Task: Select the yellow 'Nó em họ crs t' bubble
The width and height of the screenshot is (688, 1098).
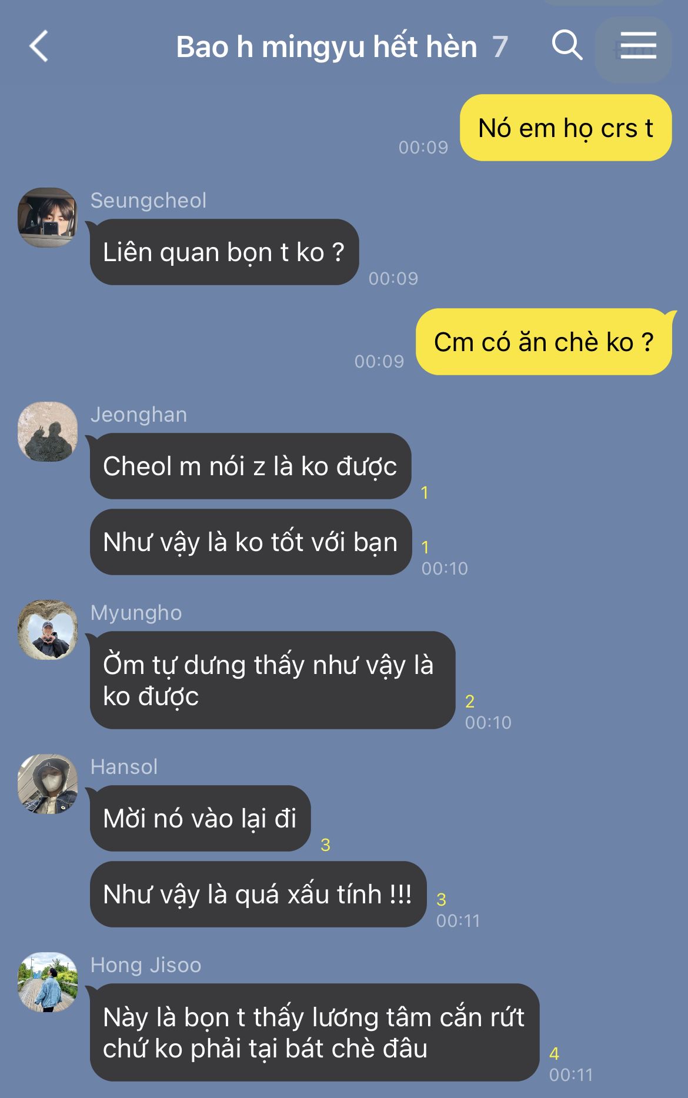Action: click(566, 128)
